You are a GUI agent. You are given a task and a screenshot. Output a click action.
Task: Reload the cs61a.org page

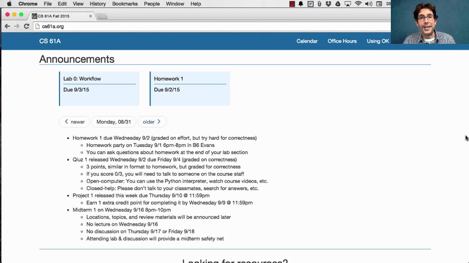pyautogui.click(x=26, y=26)
